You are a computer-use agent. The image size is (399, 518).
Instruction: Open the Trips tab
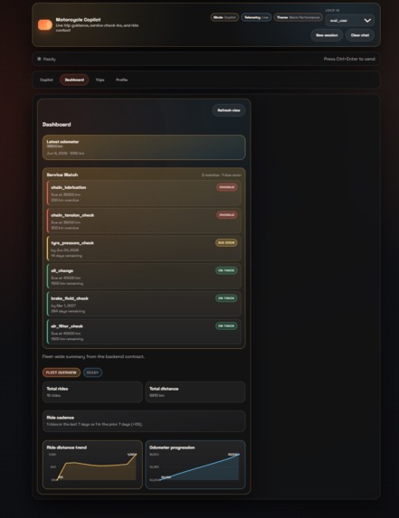pyautogui.click(x=100, y=80)
